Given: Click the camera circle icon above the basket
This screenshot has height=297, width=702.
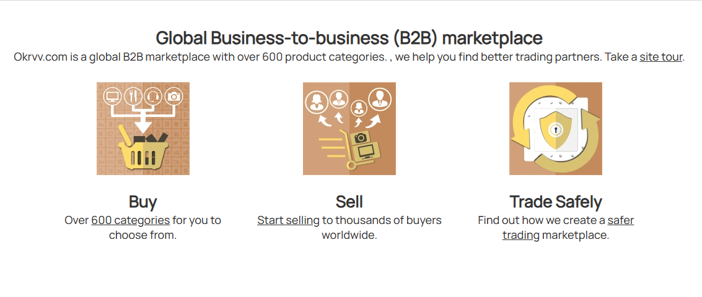Looking at the screenshot, I should [174, 96].
